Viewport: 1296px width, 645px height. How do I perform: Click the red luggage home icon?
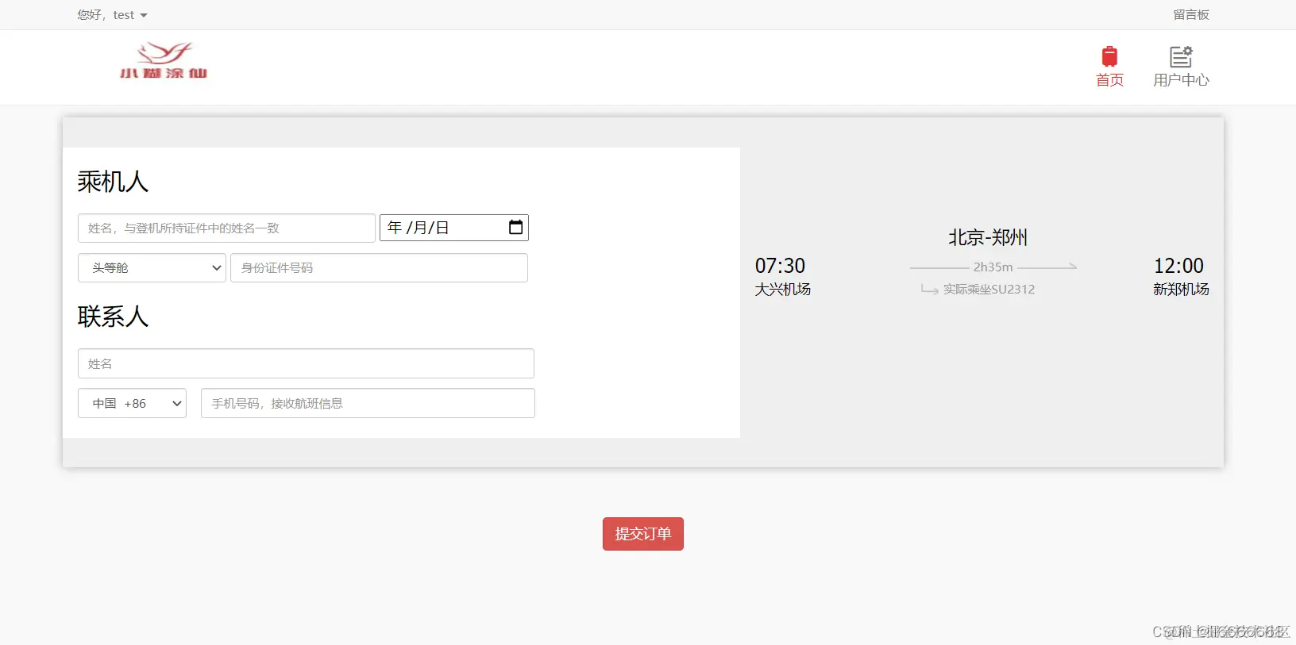point(1109,56)
